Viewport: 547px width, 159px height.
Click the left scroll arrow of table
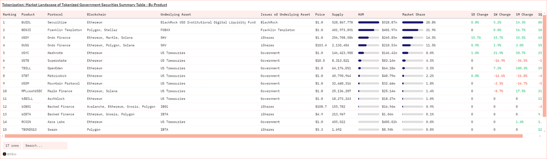tap(3, 136)
